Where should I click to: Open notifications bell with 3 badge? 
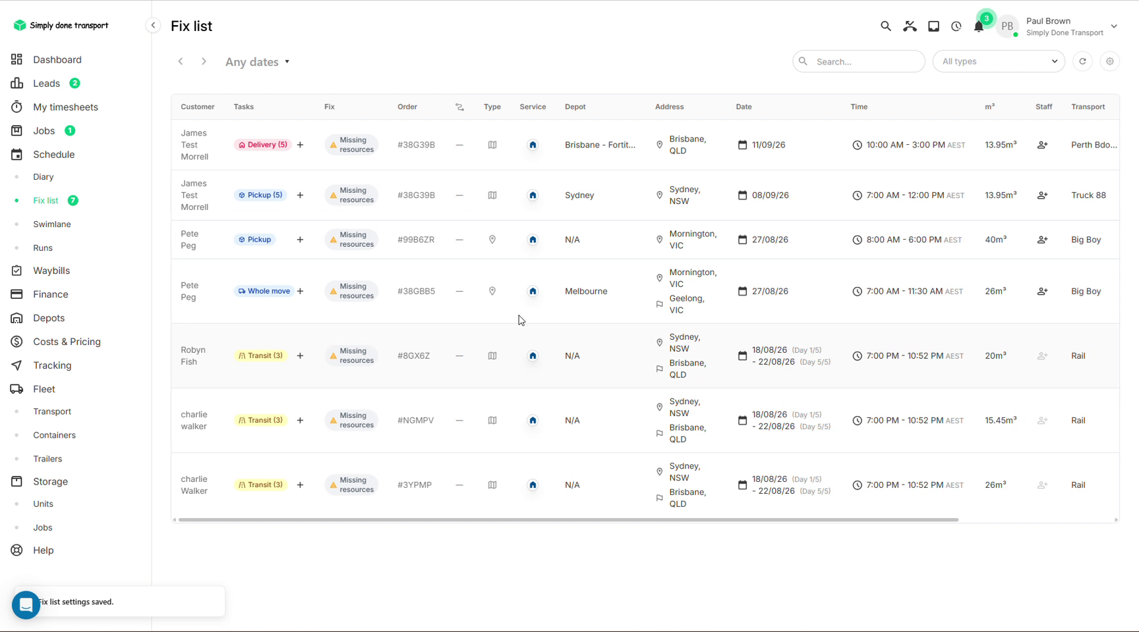point(979,26)
